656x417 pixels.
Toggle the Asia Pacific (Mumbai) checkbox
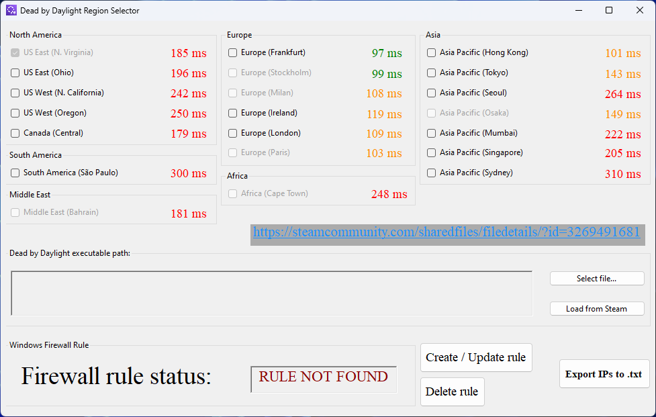[431, 133]
